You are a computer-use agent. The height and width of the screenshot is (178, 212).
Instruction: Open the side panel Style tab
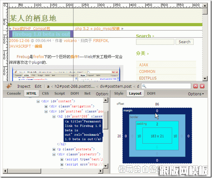coord(119,93)
